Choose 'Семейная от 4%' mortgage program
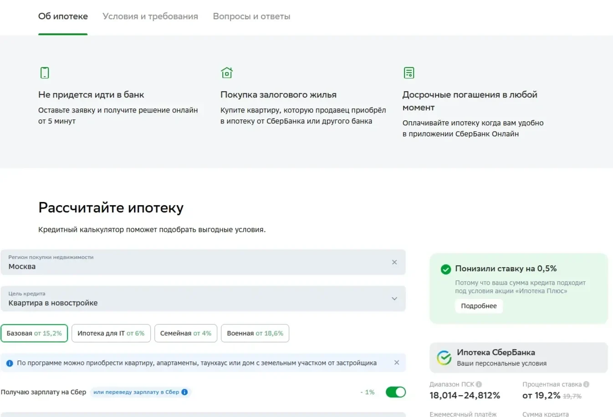The height and width of the screenshot is (417, 613). pyautogui.click(x=186, y=333)
